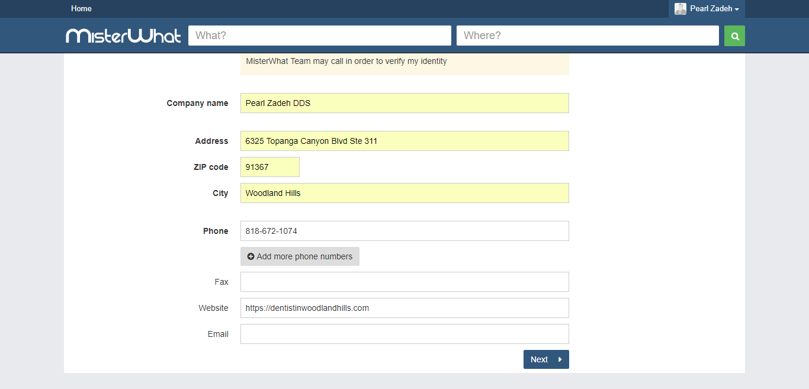
Task: Click the ZIP code label
Action: (211, 167)
